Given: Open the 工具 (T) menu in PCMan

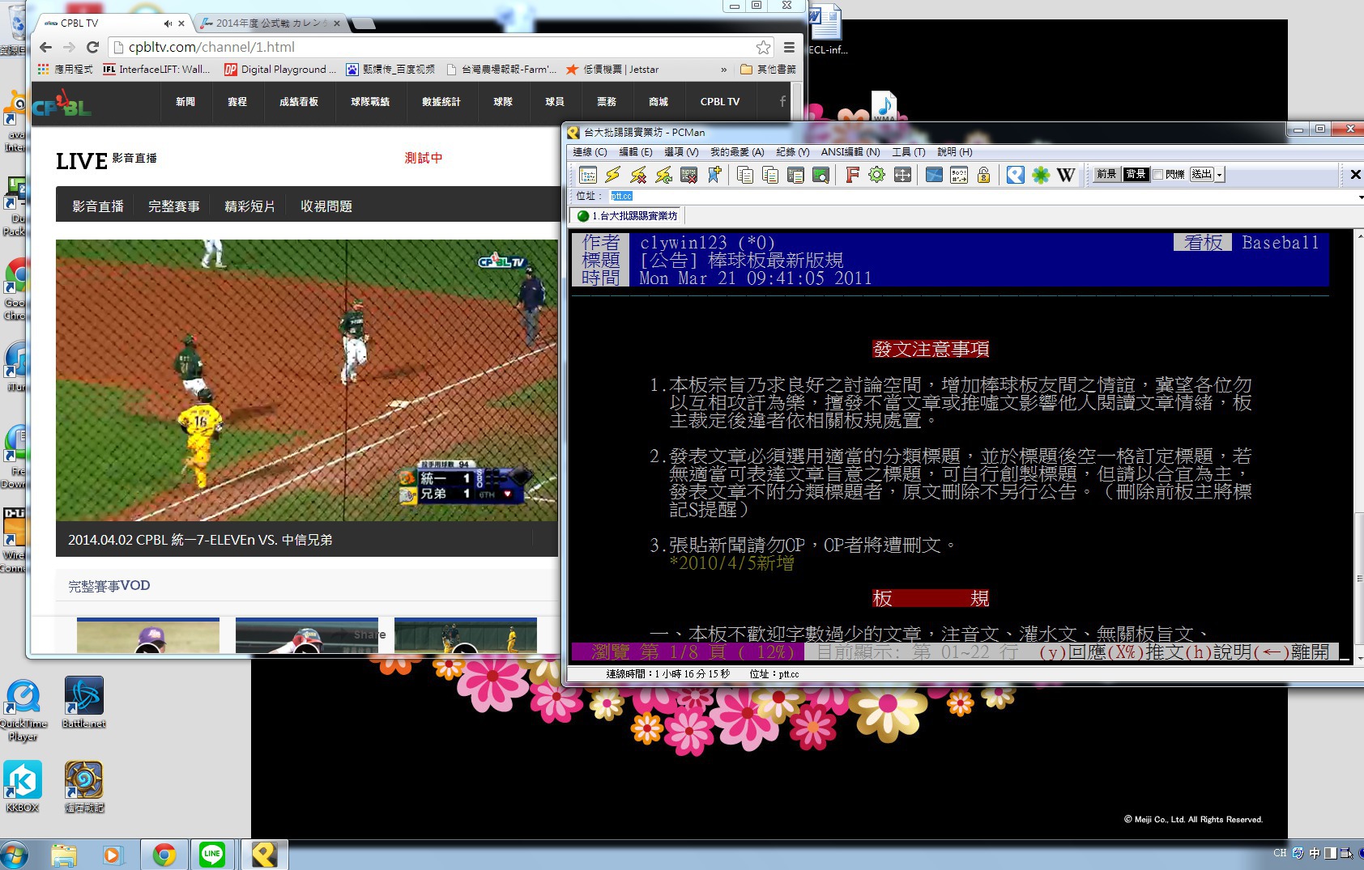Looking at the screenshot, I should [908, 152].
